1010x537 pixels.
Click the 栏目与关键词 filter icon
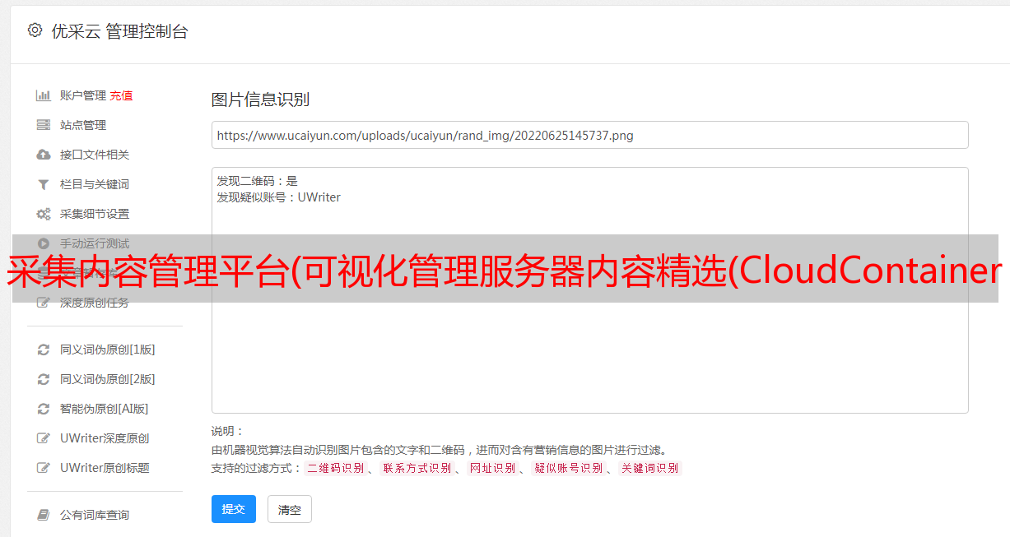[x=44, y=184]
